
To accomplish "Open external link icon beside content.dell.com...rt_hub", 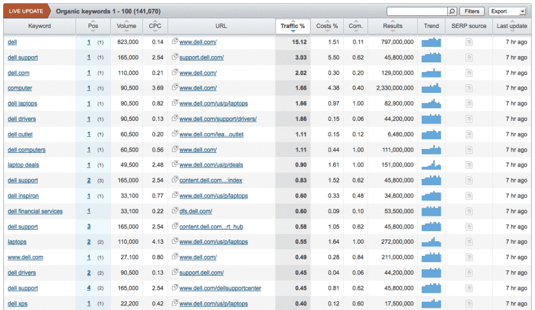I will 175,226.
